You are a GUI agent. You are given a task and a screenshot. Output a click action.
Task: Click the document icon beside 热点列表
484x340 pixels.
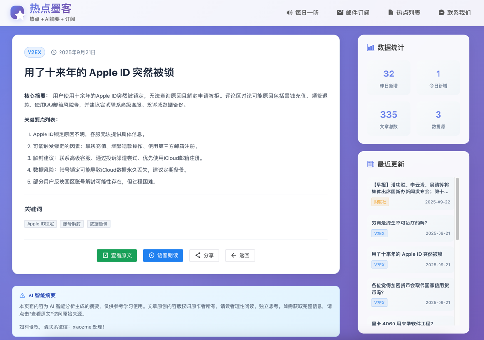(x=391, y=13)
